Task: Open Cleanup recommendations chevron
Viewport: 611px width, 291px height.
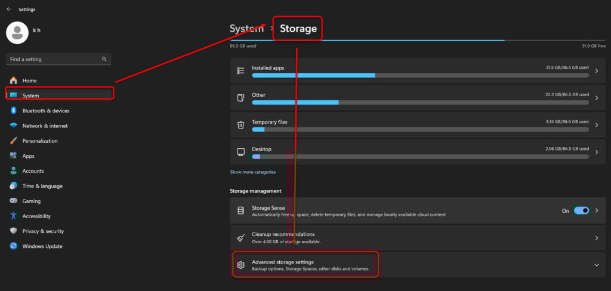Action: [597, 238]
